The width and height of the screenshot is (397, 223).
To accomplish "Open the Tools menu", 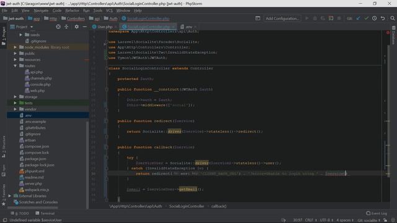I will click(x=98, y=11).
